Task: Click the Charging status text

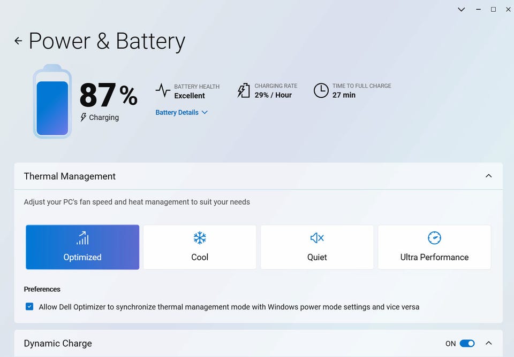Action: (x=104, y=118)
